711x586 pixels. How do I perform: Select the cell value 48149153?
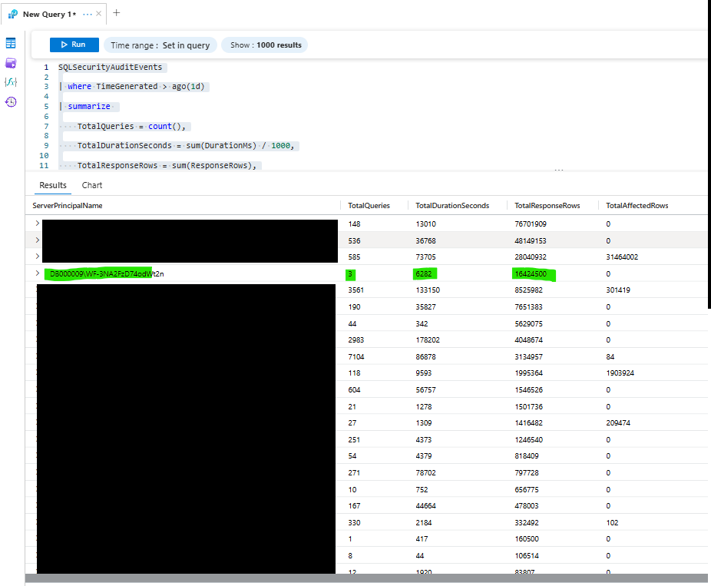coord(531,241)
